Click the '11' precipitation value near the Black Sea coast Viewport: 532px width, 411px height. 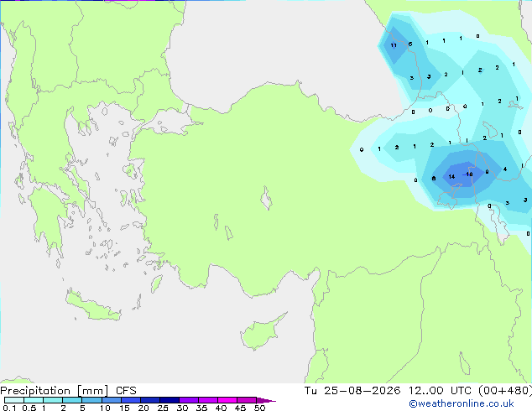coord(394,45)
